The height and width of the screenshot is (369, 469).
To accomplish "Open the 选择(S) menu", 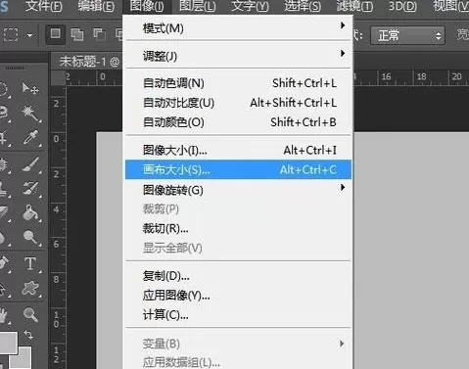I will point(303,7).
